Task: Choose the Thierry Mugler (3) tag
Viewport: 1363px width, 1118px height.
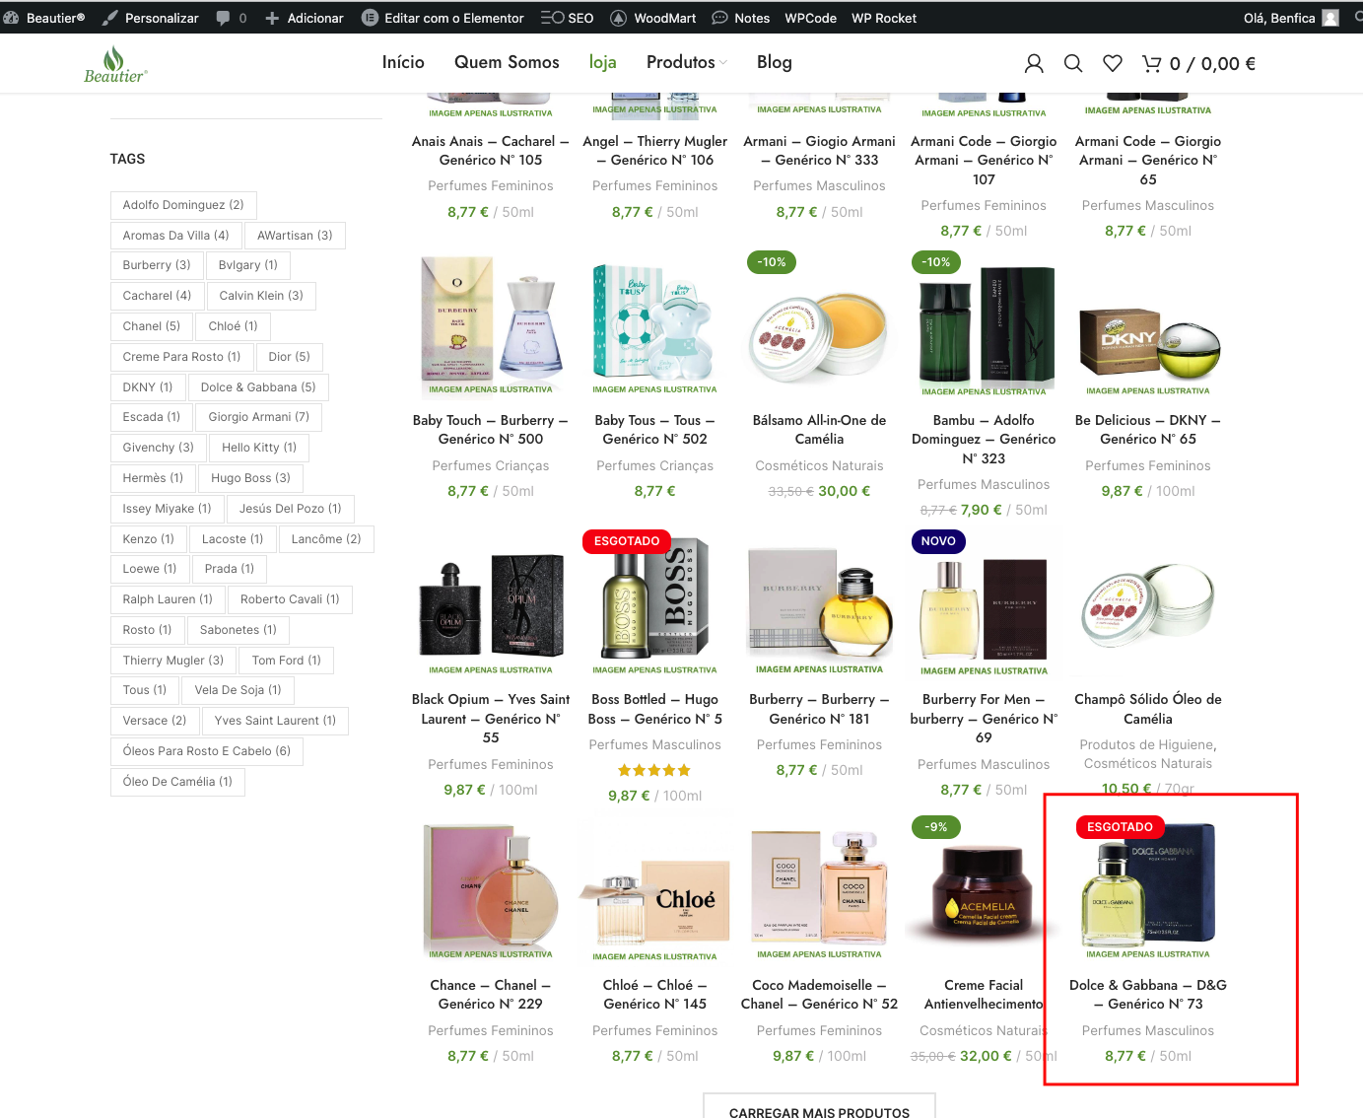Action: click(x=173, y=661)
